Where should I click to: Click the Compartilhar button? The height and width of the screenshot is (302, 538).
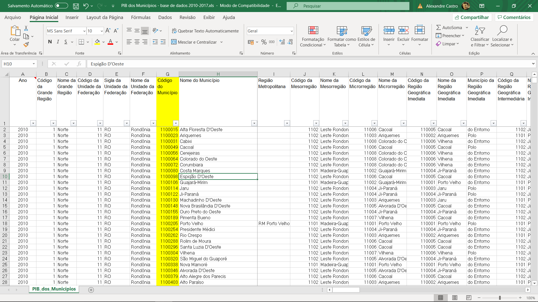tap(472, 17)
